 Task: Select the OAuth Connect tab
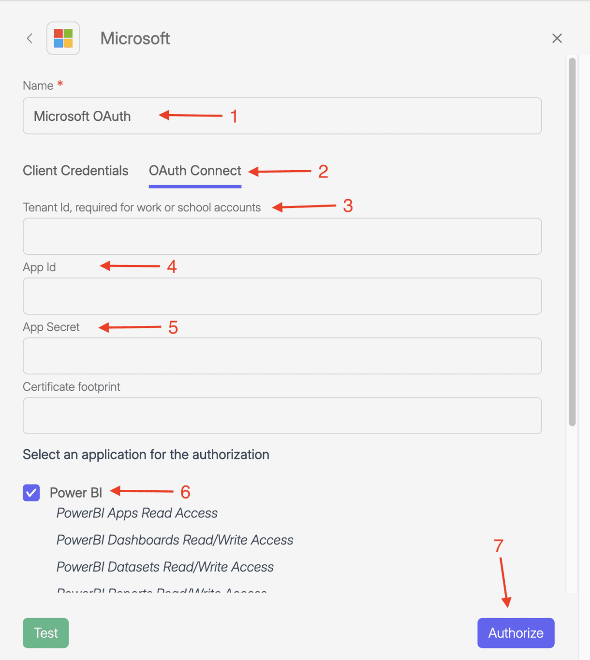195,171
